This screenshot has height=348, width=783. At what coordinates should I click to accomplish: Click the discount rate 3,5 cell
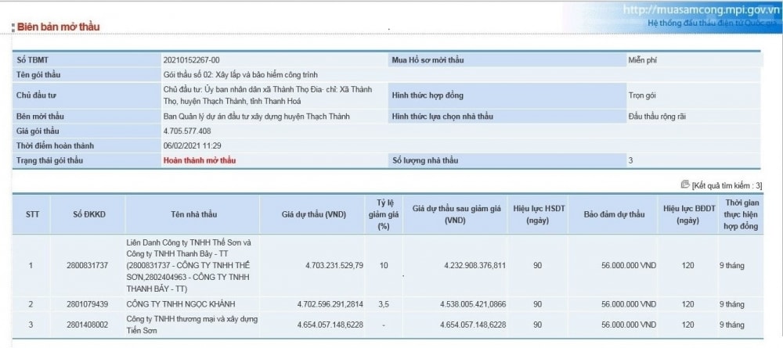(x=384, y=304)
